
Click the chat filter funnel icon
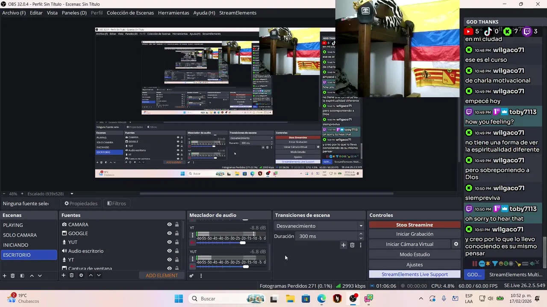tap(495, 264)
